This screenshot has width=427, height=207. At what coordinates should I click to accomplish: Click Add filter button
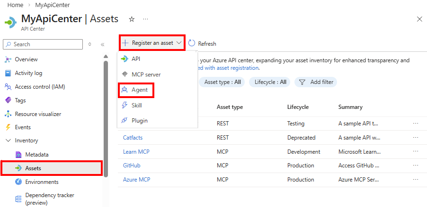pyautogui.click(x=316, y=82)
